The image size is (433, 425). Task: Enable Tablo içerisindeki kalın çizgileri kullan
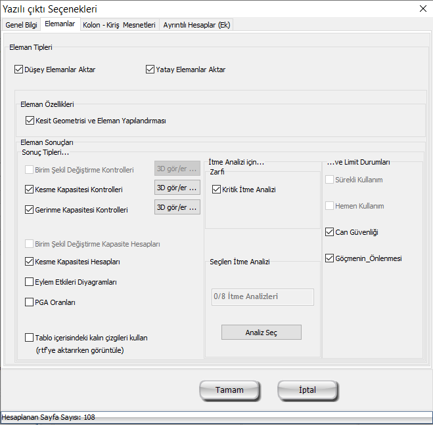(x=29, y=338)
